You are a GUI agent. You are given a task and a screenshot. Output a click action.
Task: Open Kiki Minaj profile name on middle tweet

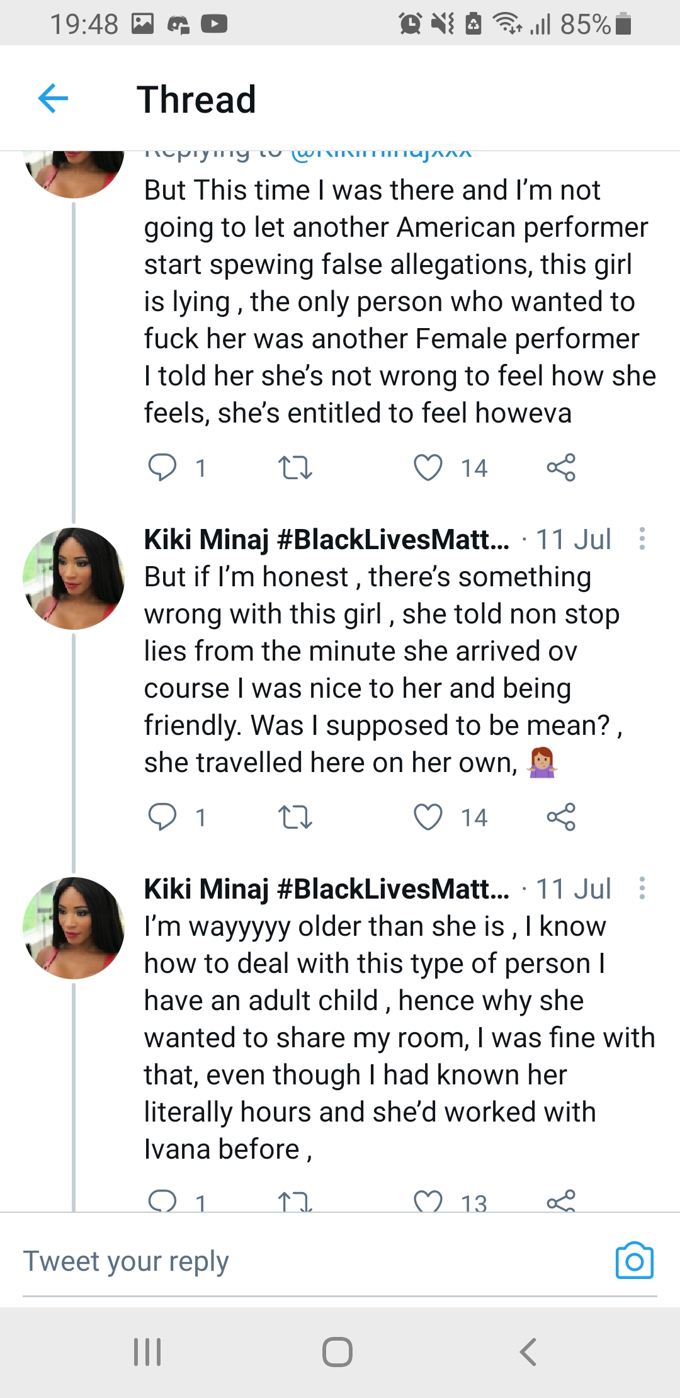pyautogui.click(x=326, y=540)
